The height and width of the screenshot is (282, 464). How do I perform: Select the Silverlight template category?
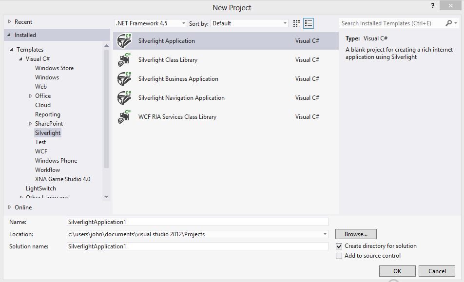click(x=48, y=133)
